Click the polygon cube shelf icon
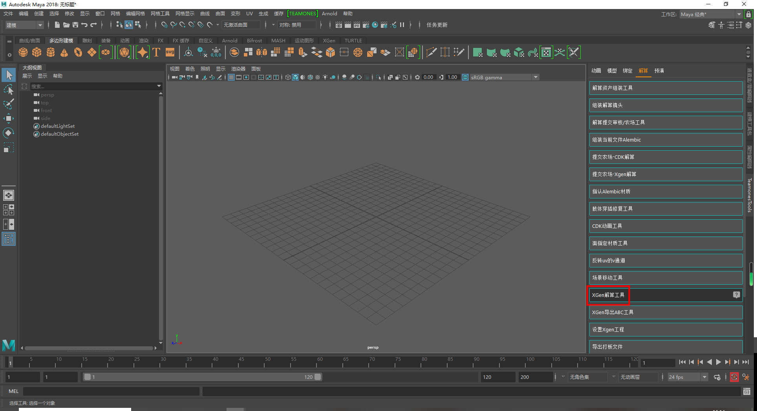The width and height of the screenshot is (757, 411). (37, 52)
